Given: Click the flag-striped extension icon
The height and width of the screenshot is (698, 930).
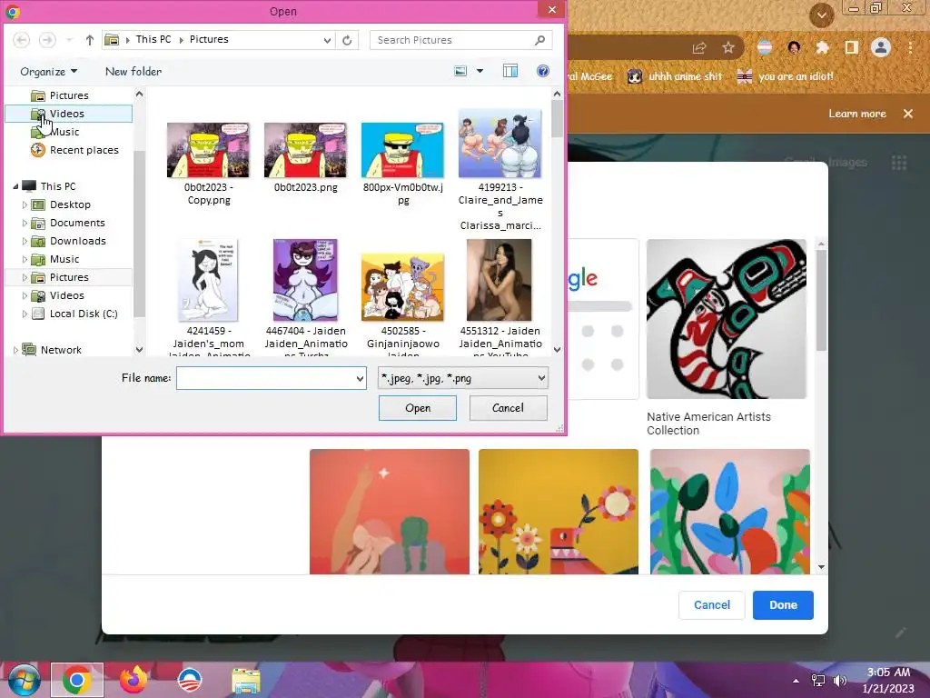Looking at the screenshot, I should click(x=765, y=48).
